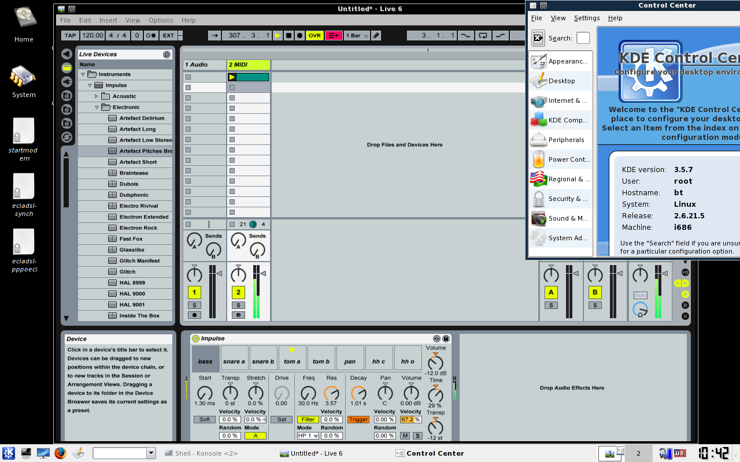Launch the clip in the 2 MIDI track
The width and height of the screenshot is (740, 462).
point(232,77)
